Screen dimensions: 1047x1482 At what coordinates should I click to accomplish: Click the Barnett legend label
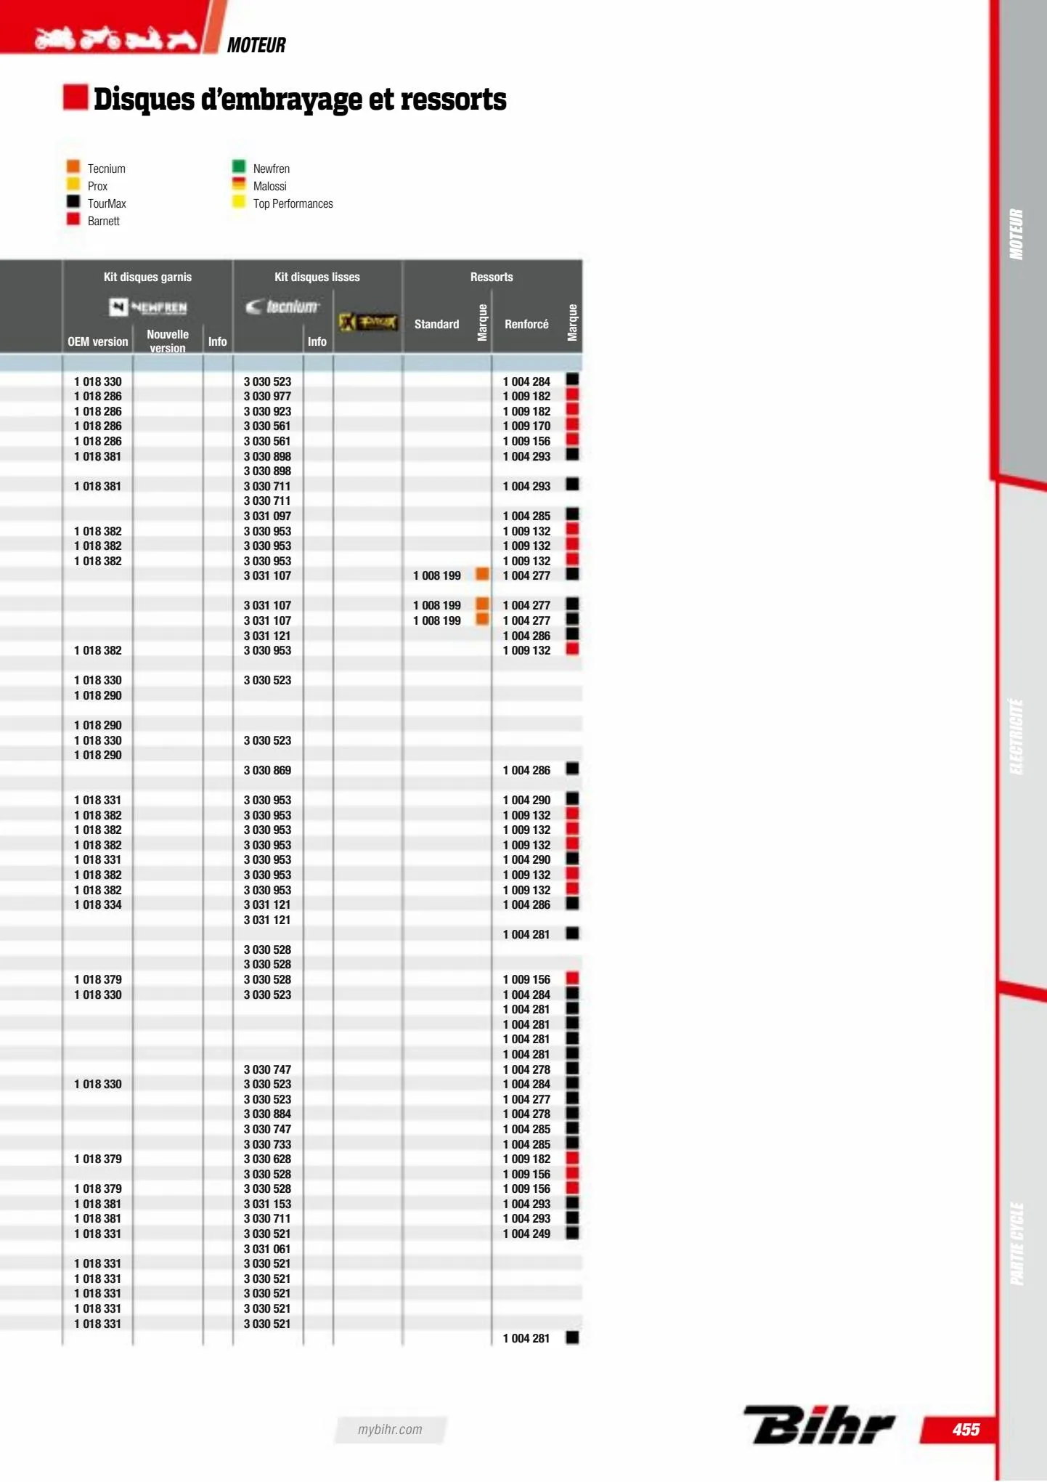pyautogui.click(x=104, y=221)
